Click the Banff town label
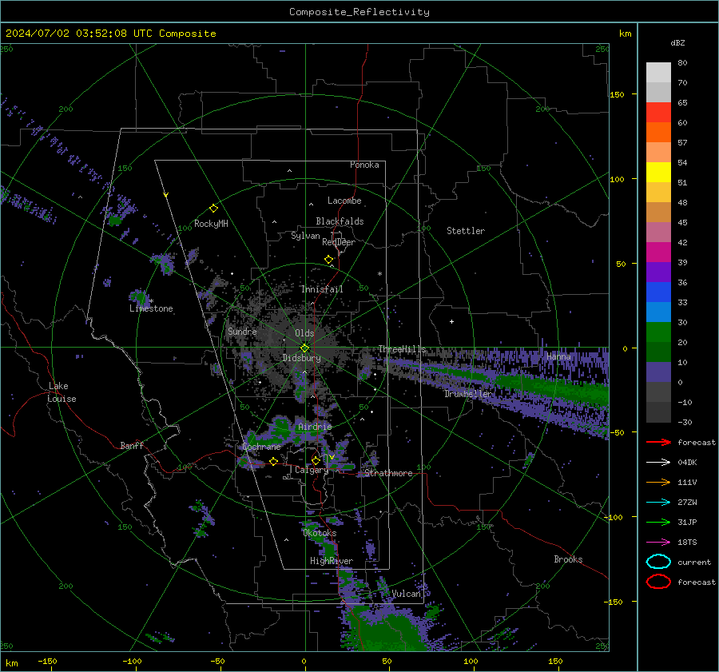The height and width of the screenshot is (672, 719). coord(132,445)
